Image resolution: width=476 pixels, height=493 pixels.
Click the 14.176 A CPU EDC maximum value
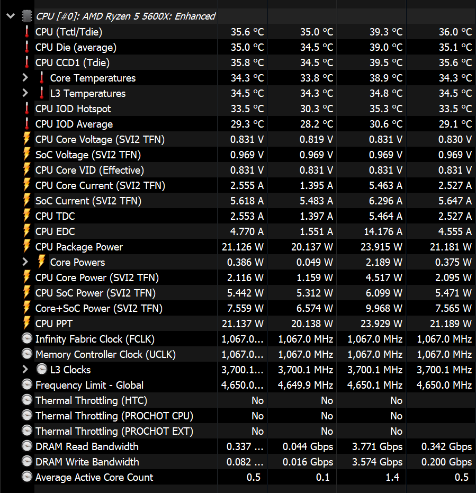coord(383,232)
